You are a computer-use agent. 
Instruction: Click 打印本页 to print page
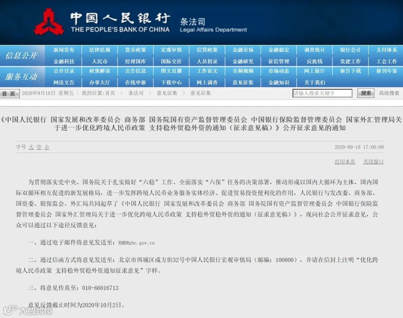[345, 162]
